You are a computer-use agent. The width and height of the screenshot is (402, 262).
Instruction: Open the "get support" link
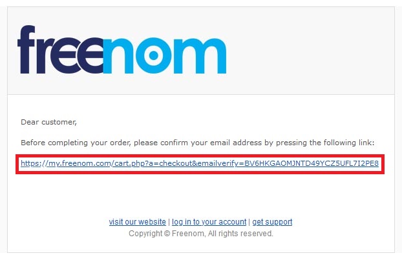[x=272, y=222]
